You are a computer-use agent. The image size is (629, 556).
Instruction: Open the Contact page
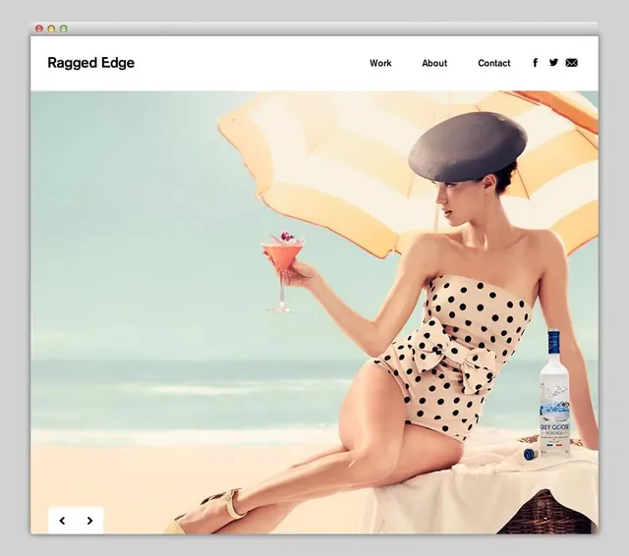[x=493, y=63]
